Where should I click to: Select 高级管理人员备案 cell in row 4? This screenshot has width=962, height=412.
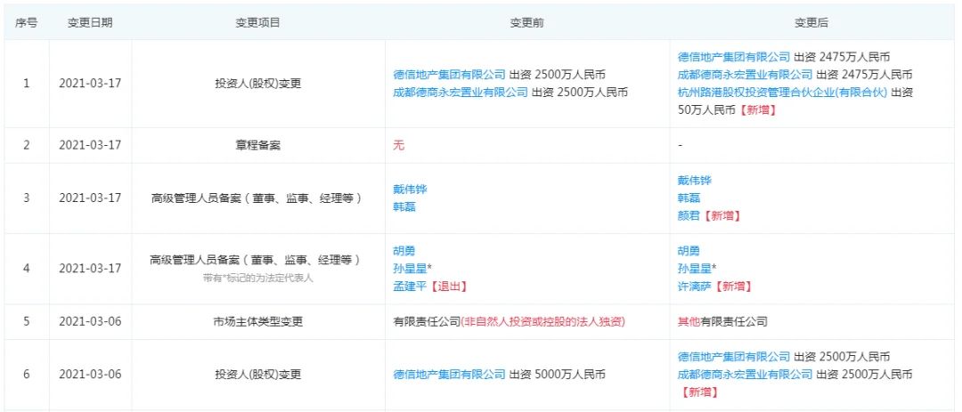click(258, 269)
